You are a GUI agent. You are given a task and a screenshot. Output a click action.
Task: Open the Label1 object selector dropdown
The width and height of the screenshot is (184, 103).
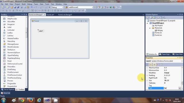coord(182,61)
